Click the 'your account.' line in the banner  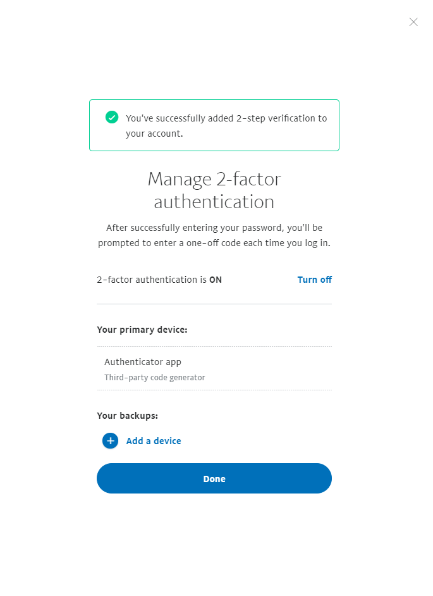(x=154, y=133)
